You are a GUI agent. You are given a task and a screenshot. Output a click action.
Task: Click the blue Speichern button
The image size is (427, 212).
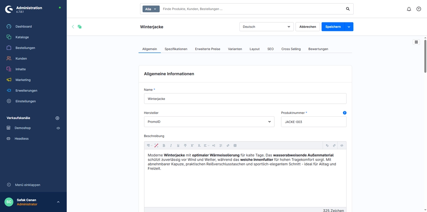click(334, 26)
